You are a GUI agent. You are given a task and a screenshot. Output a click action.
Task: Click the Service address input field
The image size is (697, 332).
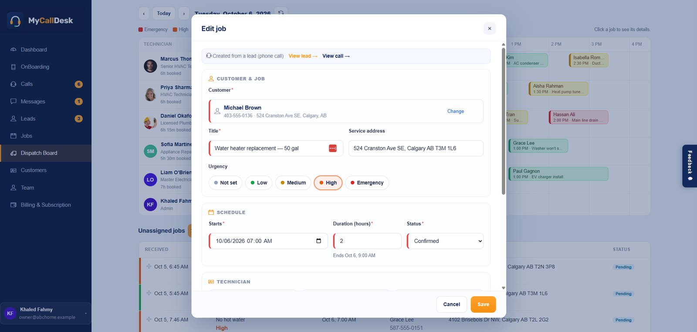(x=416, y=148)
